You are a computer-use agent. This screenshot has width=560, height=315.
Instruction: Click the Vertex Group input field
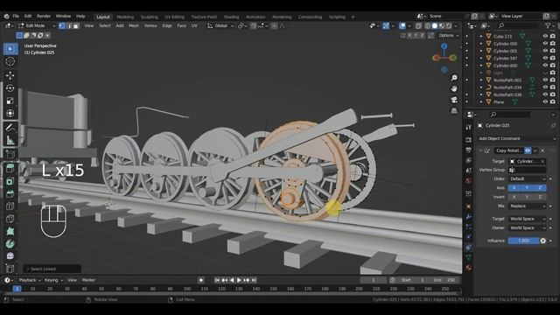click(x=527, y=170)
